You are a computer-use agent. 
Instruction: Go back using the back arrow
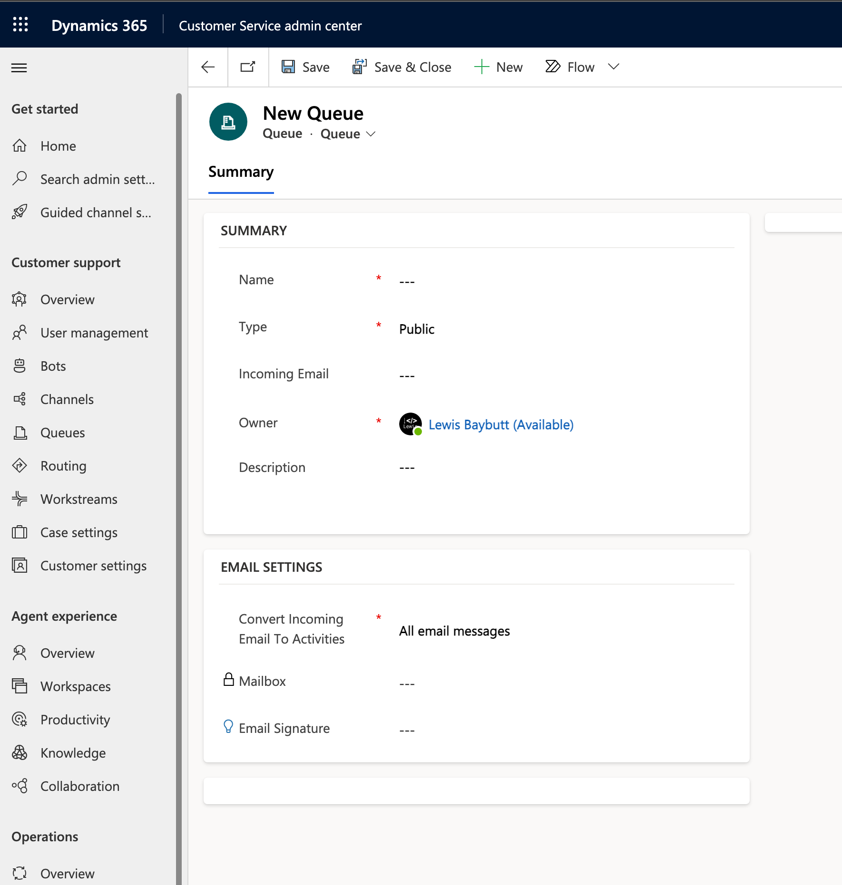(208, 67)
